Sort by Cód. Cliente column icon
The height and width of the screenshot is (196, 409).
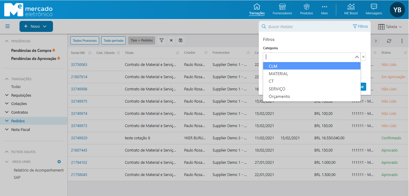[118, 53]
